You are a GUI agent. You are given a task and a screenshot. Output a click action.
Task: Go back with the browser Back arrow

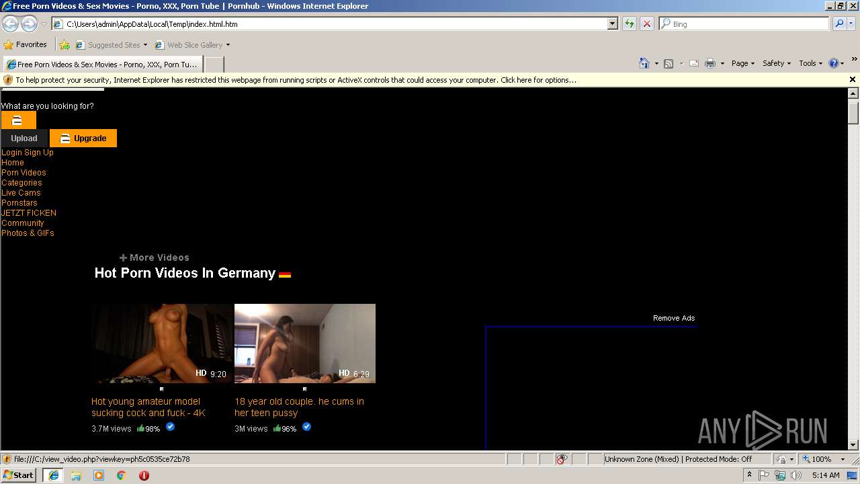tap(10, 24)
